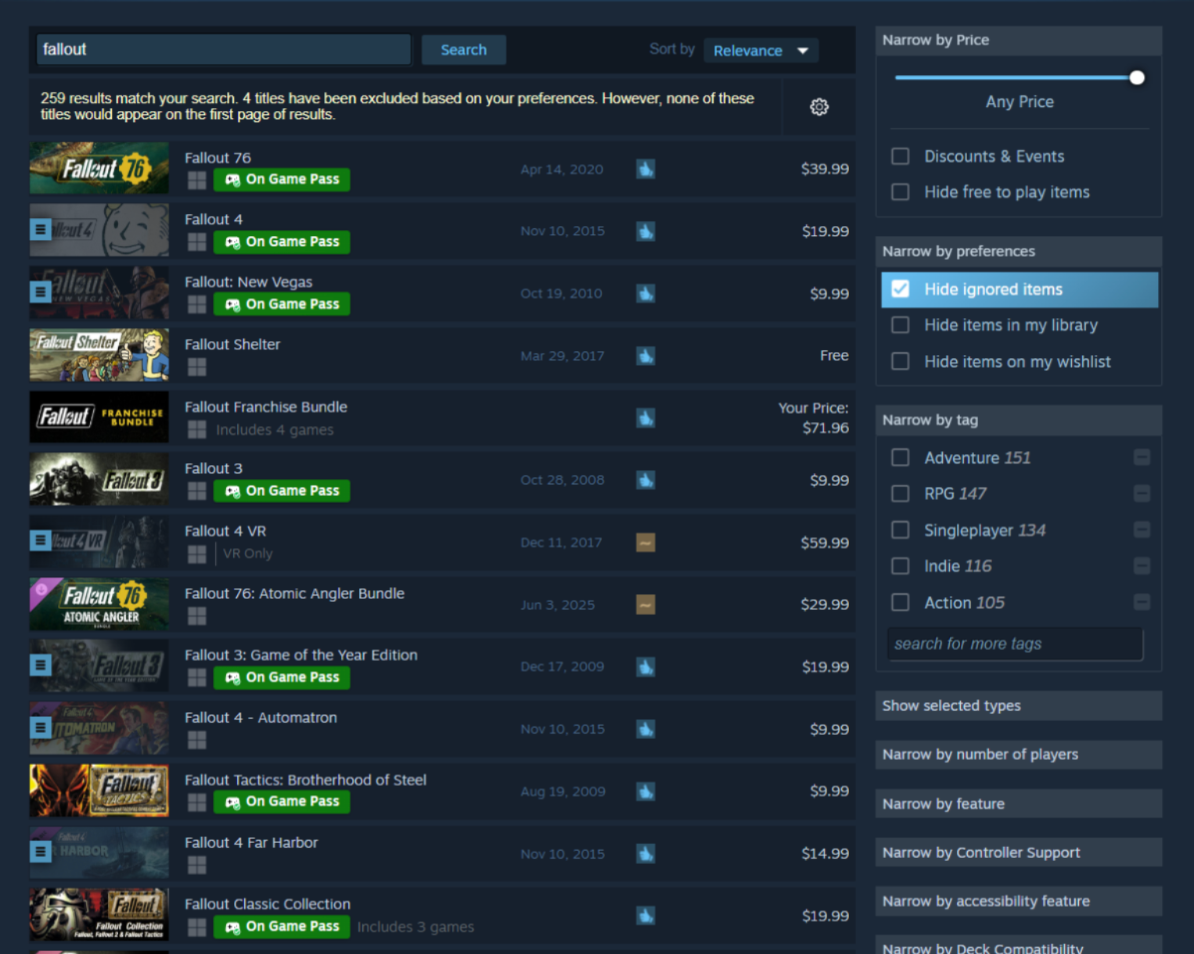Expand the Show selected types section

pyautogui.click(x=1018, y=705)
